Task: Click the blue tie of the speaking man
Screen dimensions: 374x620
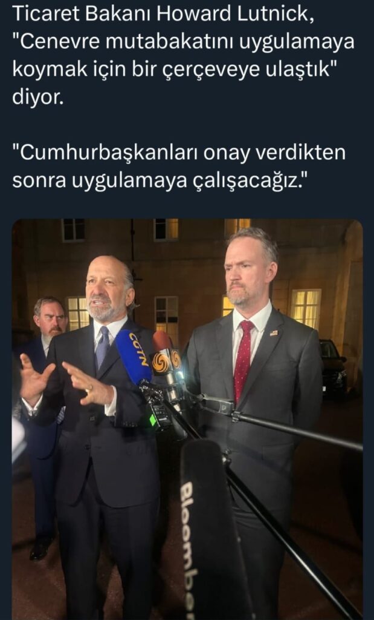Action: click(x=103, y=347)
